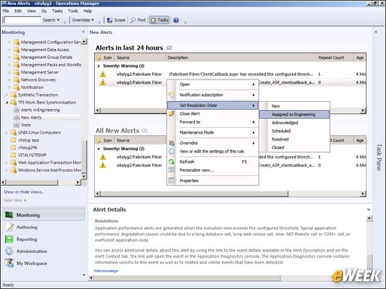Expand Web Application Transaction Monitoring node
Screen dimensions: 386x289
(7, 163)
